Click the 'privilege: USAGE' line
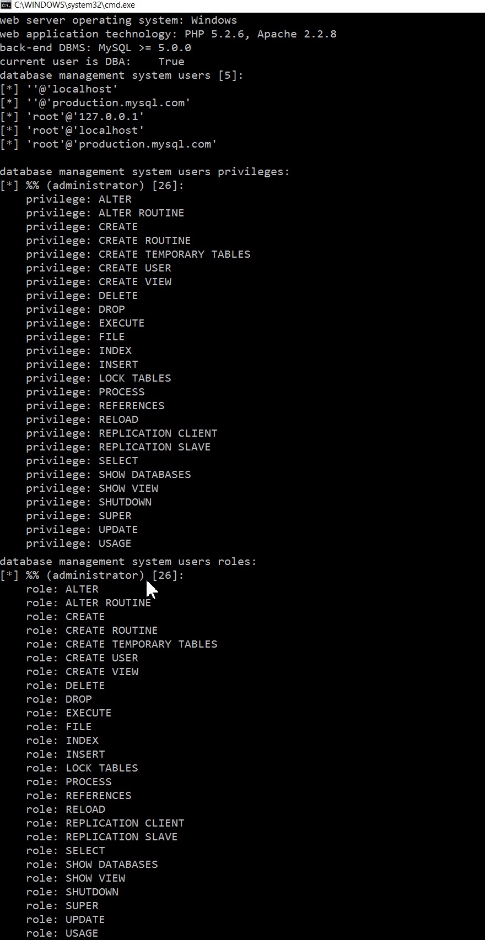485x940 pixels. pyautogui.click(x=78, y=544)
